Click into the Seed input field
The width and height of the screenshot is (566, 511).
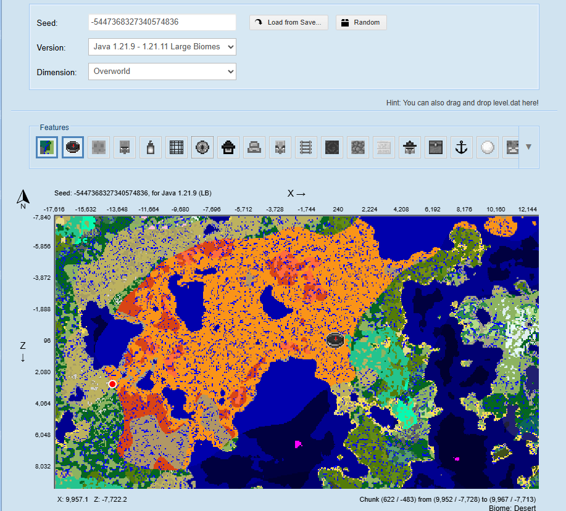[x=162, y=22]
